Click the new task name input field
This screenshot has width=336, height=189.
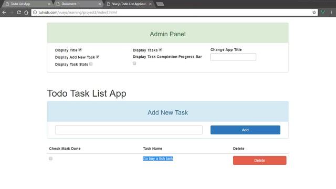tap(129, 130)
